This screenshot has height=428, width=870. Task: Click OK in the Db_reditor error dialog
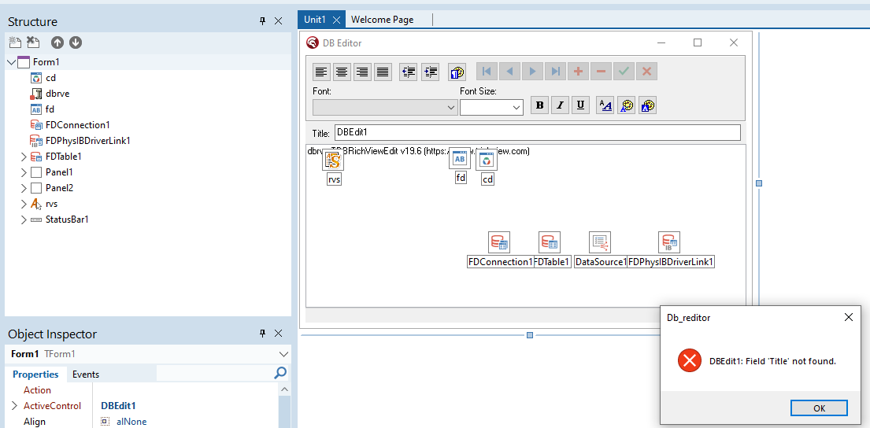tap(819, 408)
